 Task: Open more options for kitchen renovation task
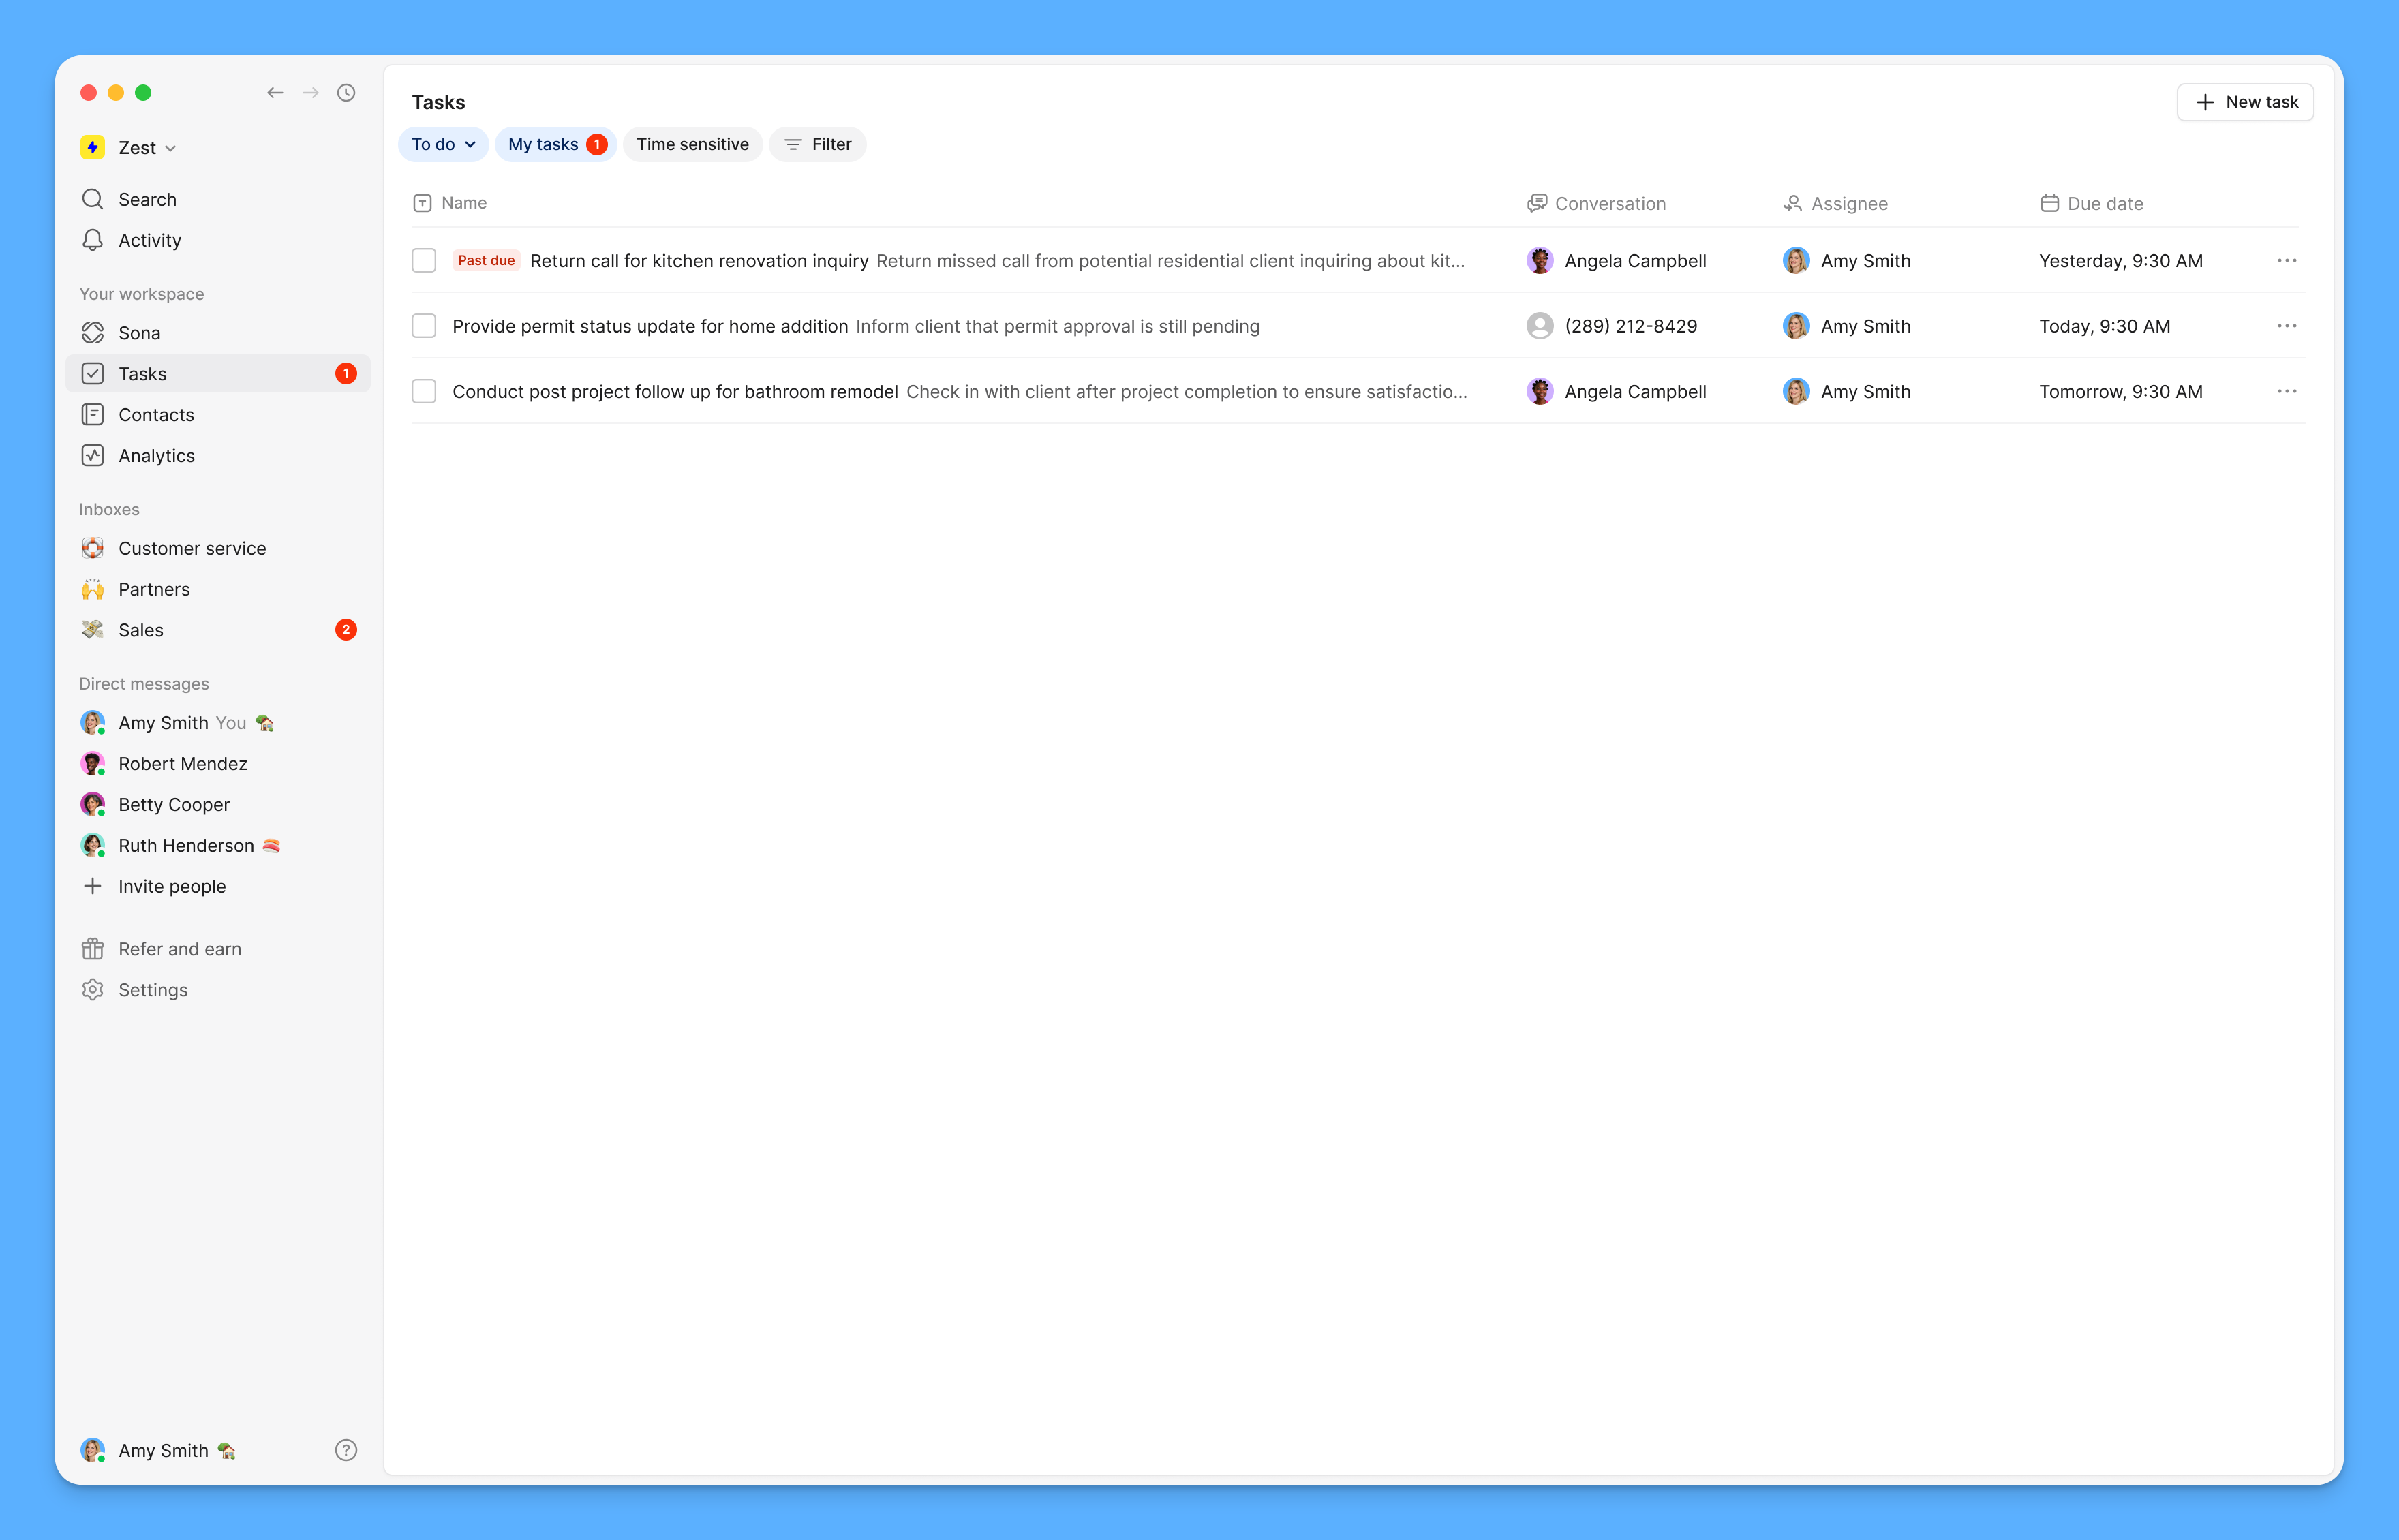click(x=2287, y=261)
